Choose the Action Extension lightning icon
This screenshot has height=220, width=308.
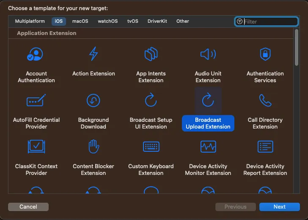(x=93, y=54)
